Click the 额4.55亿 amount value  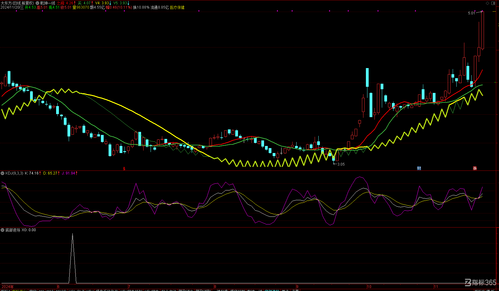pyautogui.click(x=98, y=7)
